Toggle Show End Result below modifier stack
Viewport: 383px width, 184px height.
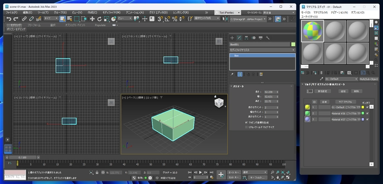pyautogui.click(x=240, y=74)
